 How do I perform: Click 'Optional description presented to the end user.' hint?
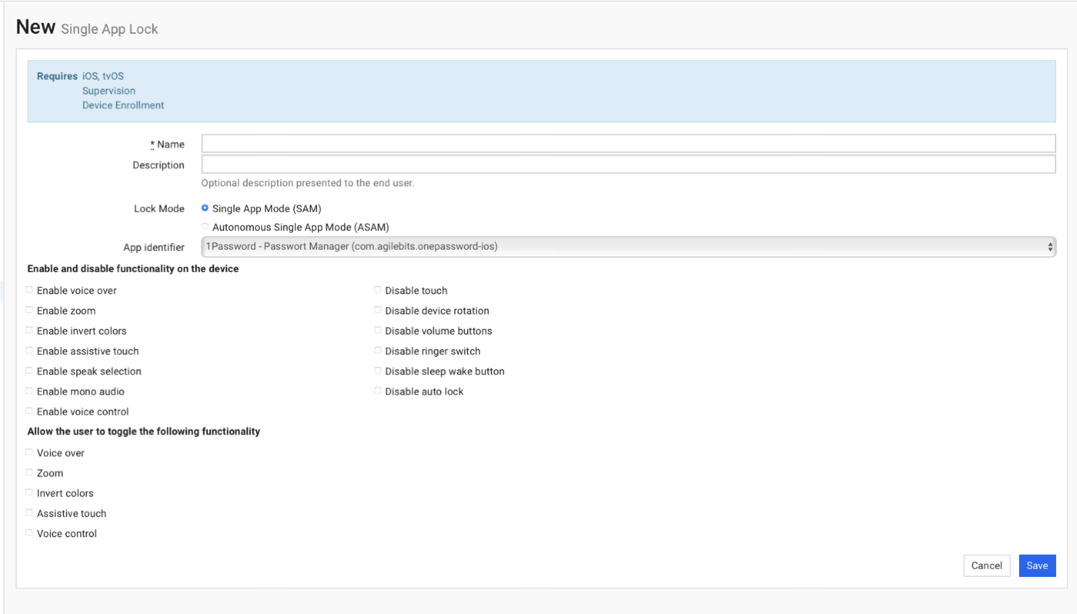[308, 183]
